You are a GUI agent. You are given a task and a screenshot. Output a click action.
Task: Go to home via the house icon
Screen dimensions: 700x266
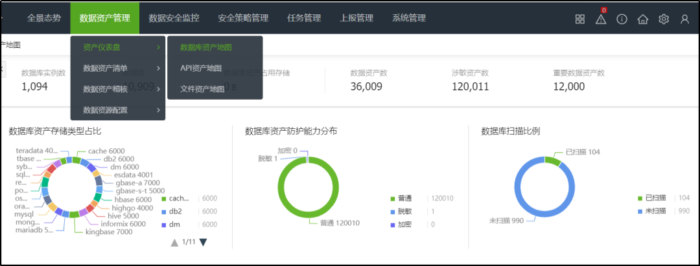pyautogui.click(x=643, y=19)
